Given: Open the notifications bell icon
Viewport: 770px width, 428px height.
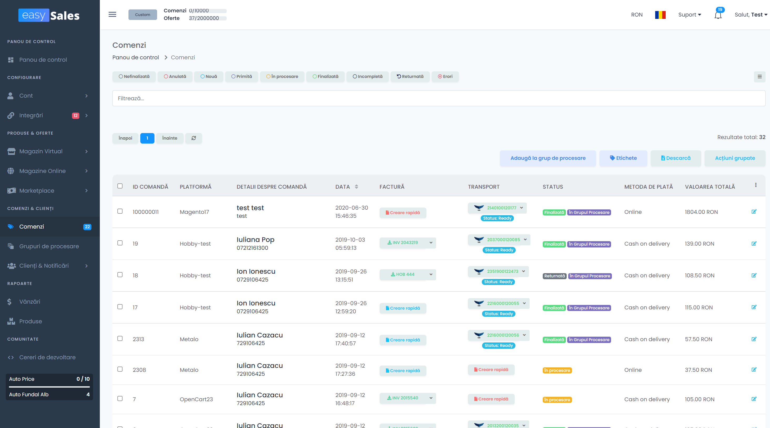Looking at the screenshot, I should (x=718, y=15).
